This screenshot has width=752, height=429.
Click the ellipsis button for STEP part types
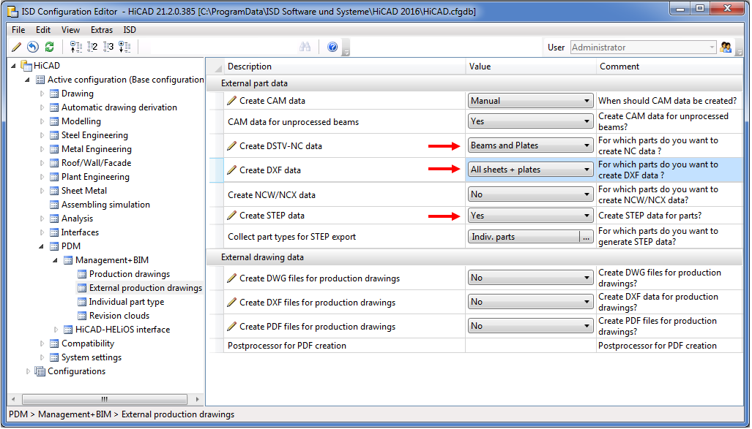[586, 237]
